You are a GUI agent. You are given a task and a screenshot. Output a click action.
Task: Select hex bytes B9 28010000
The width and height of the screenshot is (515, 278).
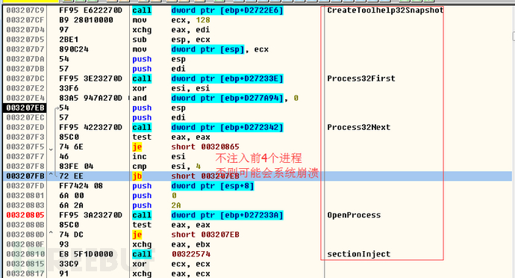pos(86,20)
